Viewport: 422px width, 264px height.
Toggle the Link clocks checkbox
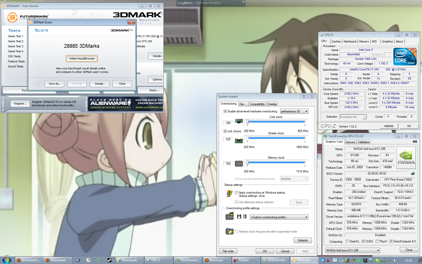coord(225,131)
